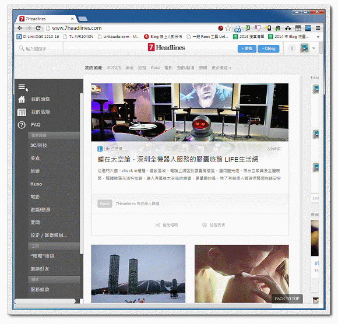This screenshot has height=330, width=338.
Task: Open article headline 睡在太空艙
Action: click(x=178, y=159)
